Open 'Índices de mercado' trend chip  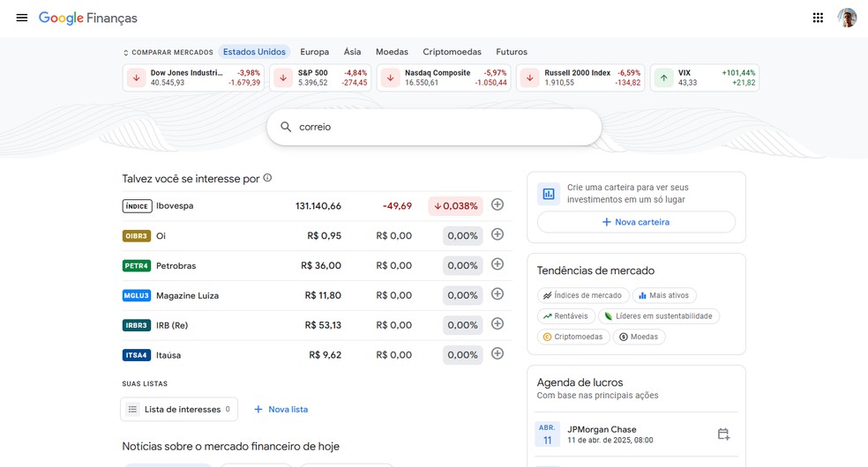[x=583, y=296]
